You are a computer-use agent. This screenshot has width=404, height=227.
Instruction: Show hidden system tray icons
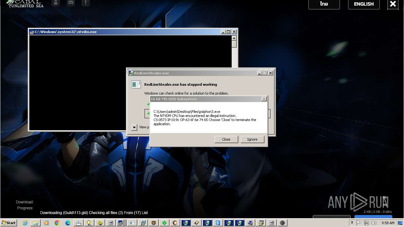(x=352, y=223)
